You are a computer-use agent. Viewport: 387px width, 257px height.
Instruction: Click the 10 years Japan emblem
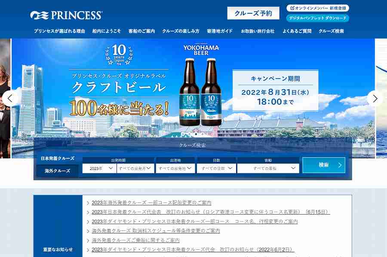(119, 54)
